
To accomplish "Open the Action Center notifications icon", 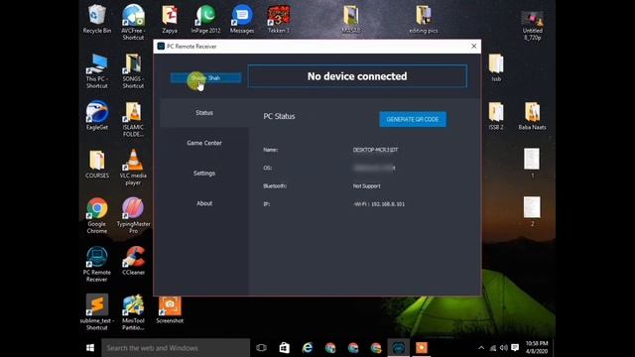I will click(x=515, y=348).
